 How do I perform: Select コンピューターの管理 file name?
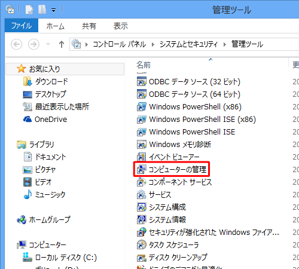(x=178, y=170)
